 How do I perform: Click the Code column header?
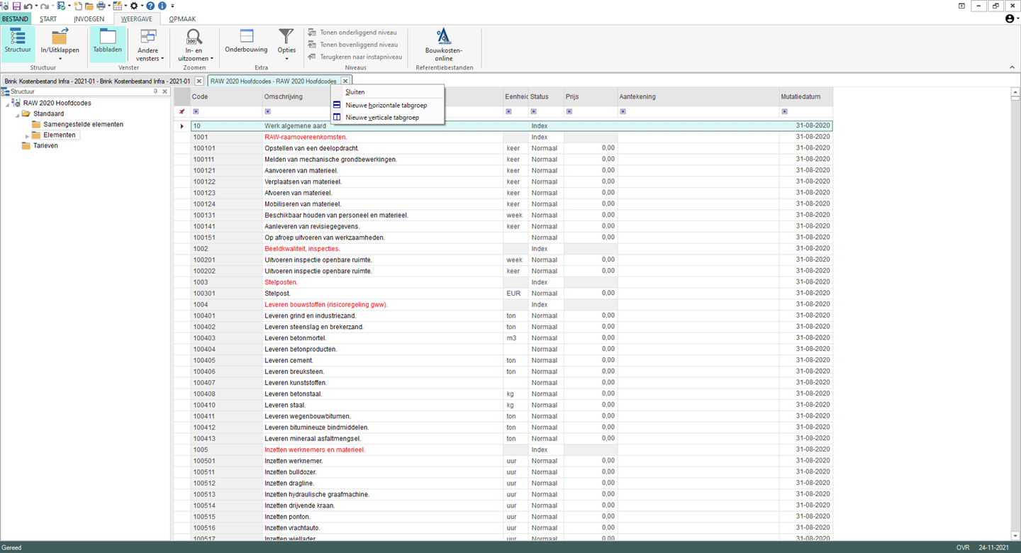(x=226, y=96)
